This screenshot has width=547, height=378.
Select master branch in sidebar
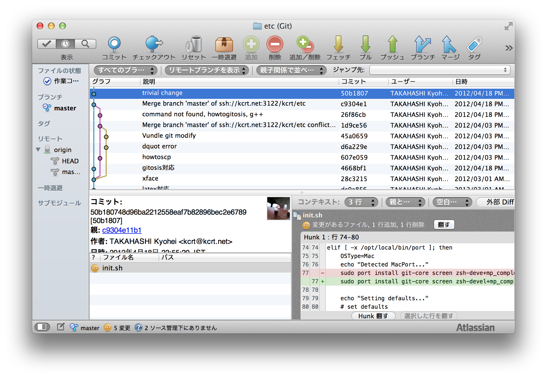[60, 108]
